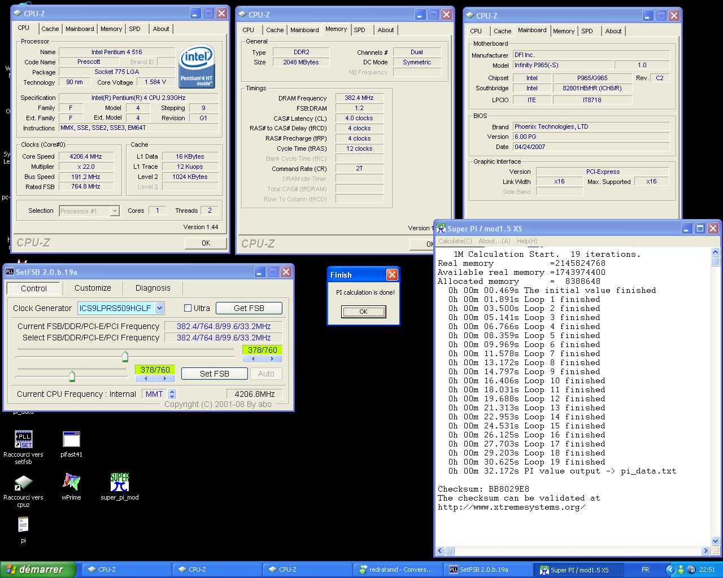Open the setfsb desktop shortcut

[x=23, y=447]
